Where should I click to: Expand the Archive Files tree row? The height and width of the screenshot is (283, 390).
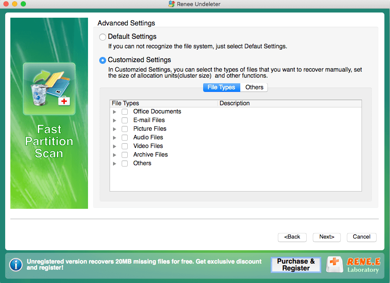point(114,155)
